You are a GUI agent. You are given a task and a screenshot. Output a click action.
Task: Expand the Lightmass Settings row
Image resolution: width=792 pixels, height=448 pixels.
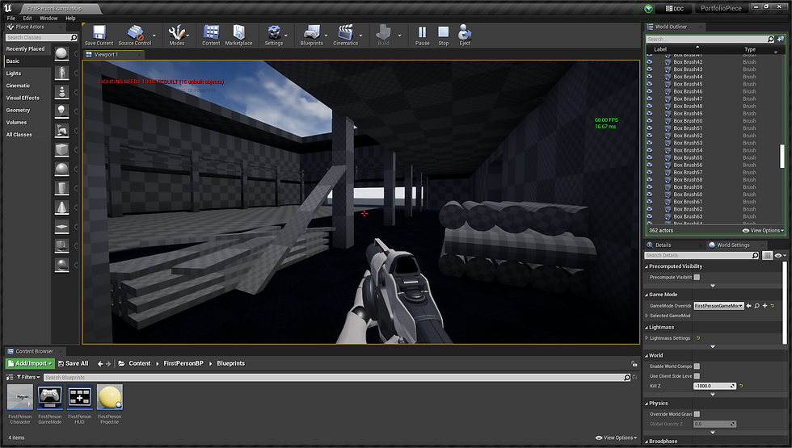(x=647, y=338)
